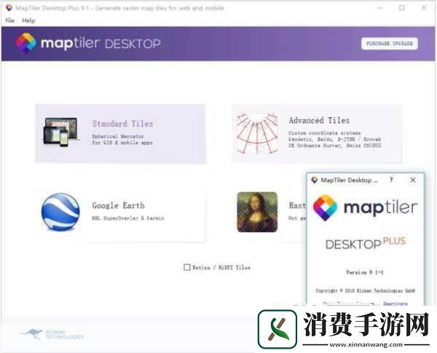Viewport: 437px width, 353px height.
Task: Click the MapTiler logo in About dialog
Action: [366, 207]
